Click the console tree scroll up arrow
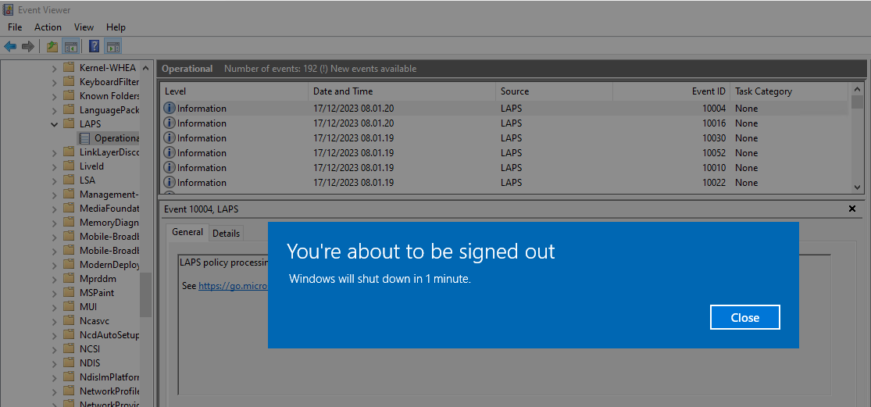The height and width of the screenshot is (407, 871). click(x=145, y=68)
